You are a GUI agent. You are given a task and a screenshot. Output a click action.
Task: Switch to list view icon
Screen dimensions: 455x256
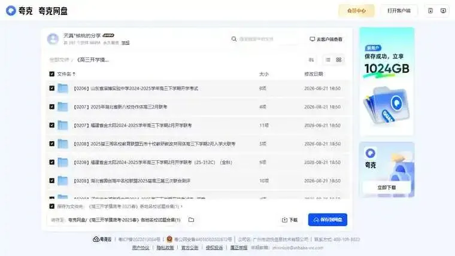[328, 60]
